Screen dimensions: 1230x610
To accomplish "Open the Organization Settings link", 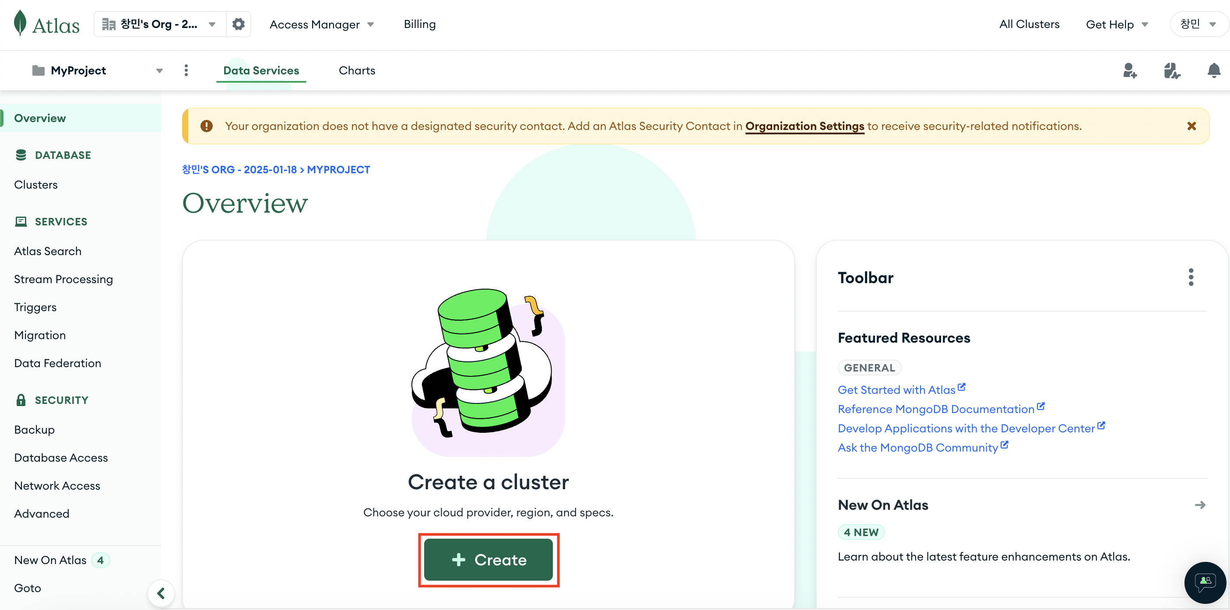I will 804,126.
